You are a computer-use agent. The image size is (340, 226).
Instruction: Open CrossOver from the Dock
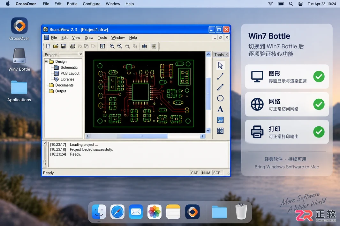pos(192,212)
